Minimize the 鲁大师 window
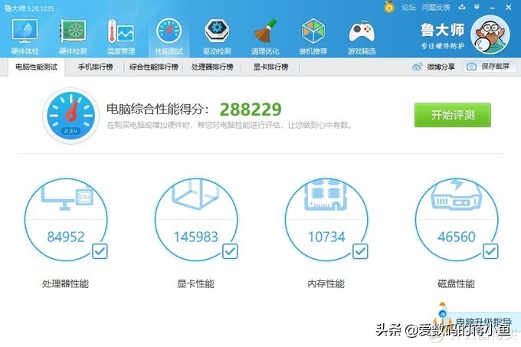 pyautogui.click(x=493, y=8)
